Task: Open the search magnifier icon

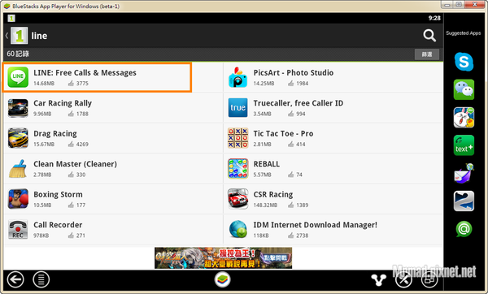Action: coord(429,36)
